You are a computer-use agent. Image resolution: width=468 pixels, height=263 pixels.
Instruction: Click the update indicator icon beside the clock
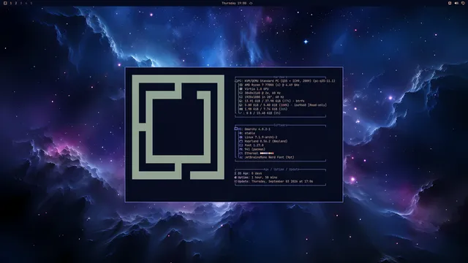251,3
